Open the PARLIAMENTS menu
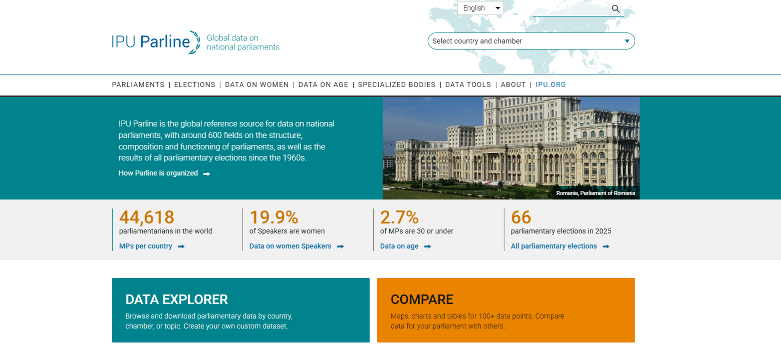Screen dimensions: 781x360 tap(138, 84)
